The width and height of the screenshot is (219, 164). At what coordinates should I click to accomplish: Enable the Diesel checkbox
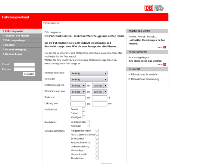(83, 113)
